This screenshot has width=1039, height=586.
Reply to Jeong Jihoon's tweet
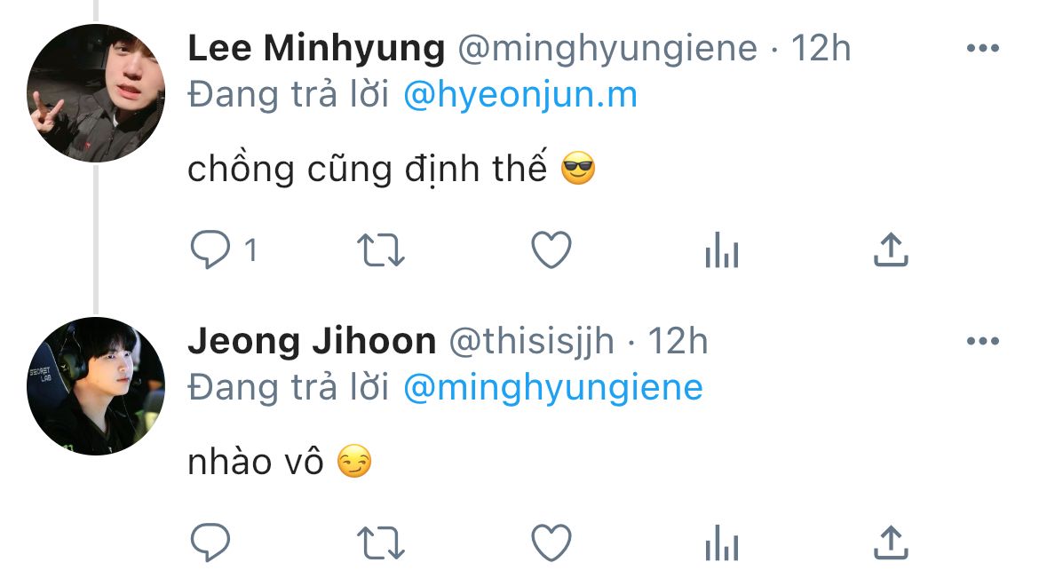[210, 542]
